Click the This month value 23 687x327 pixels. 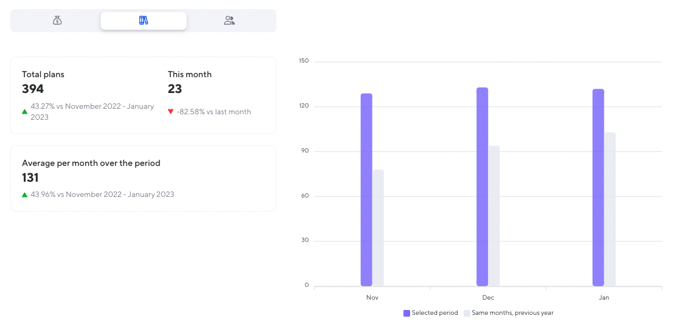[x=175, y=89]
